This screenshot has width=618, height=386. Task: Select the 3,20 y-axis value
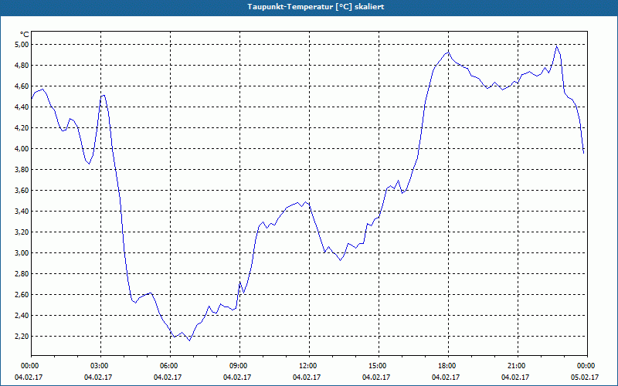click(22, 232)
